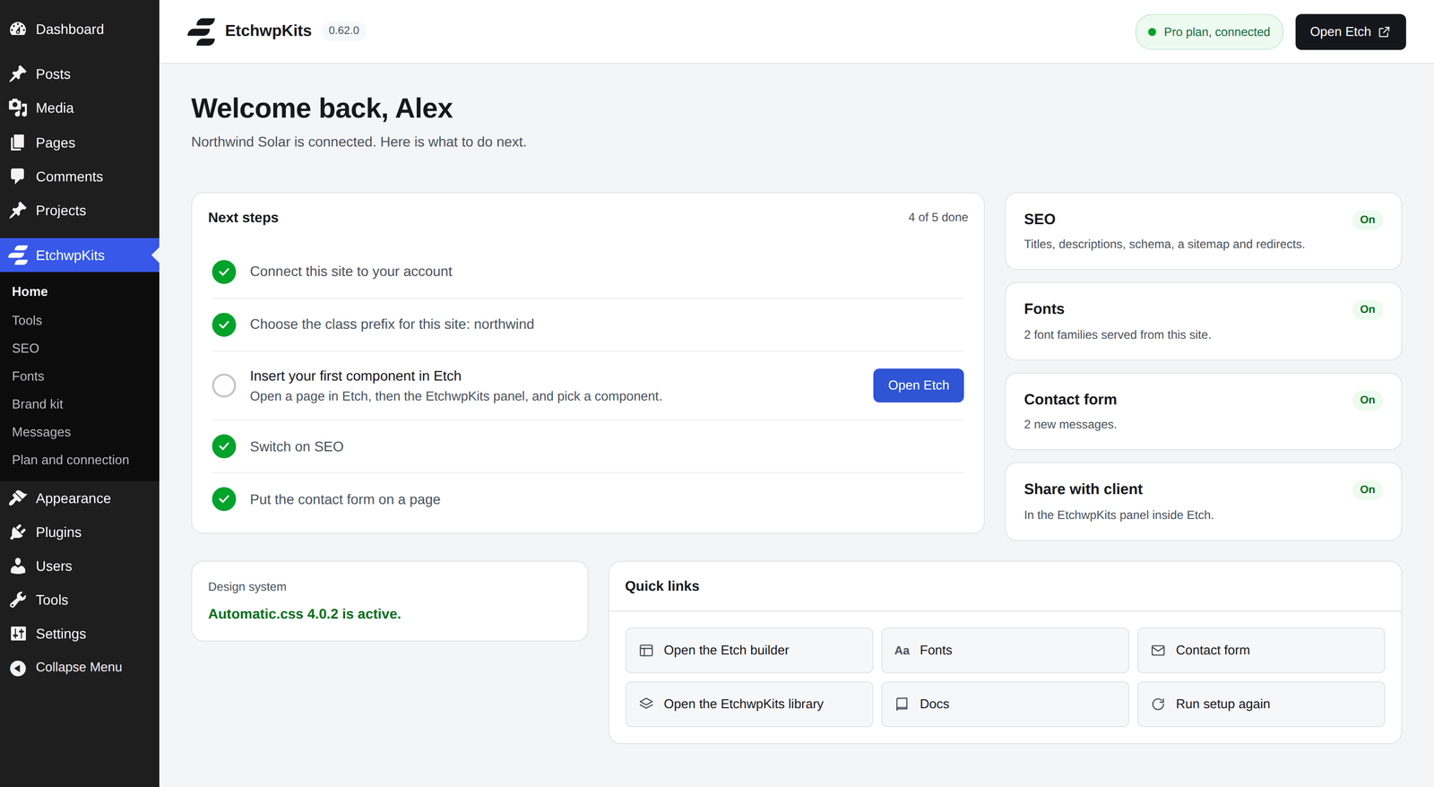Click the EtchwpKits sidebar logo icon
Image resolution: width=1434 pixels, height=787 pixels.
[x=18, y=255]
